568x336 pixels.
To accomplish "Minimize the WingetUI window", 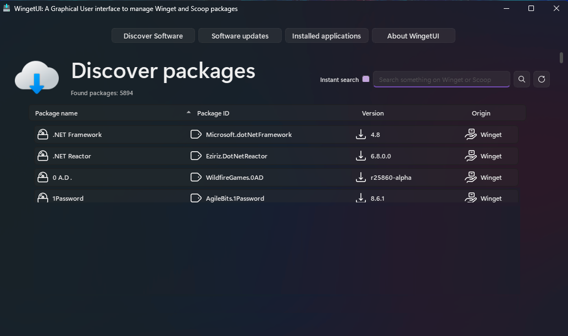I will [x=506, y=8].
